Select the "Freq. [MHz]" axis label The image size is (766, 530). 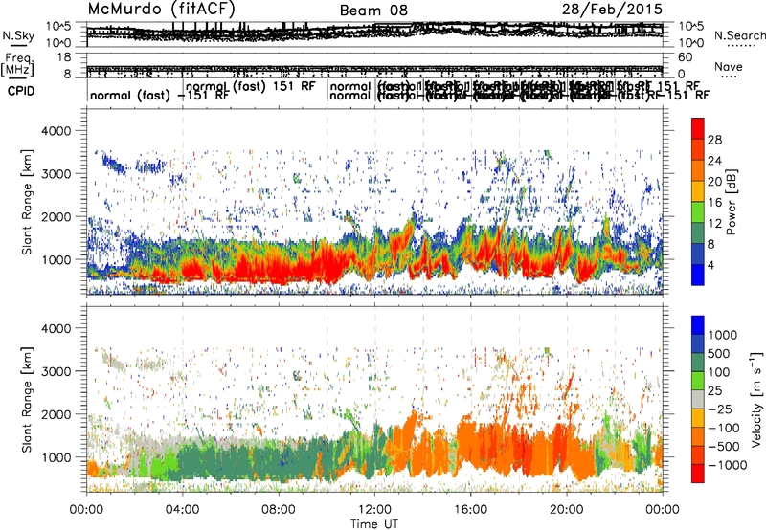click(18, 64)
